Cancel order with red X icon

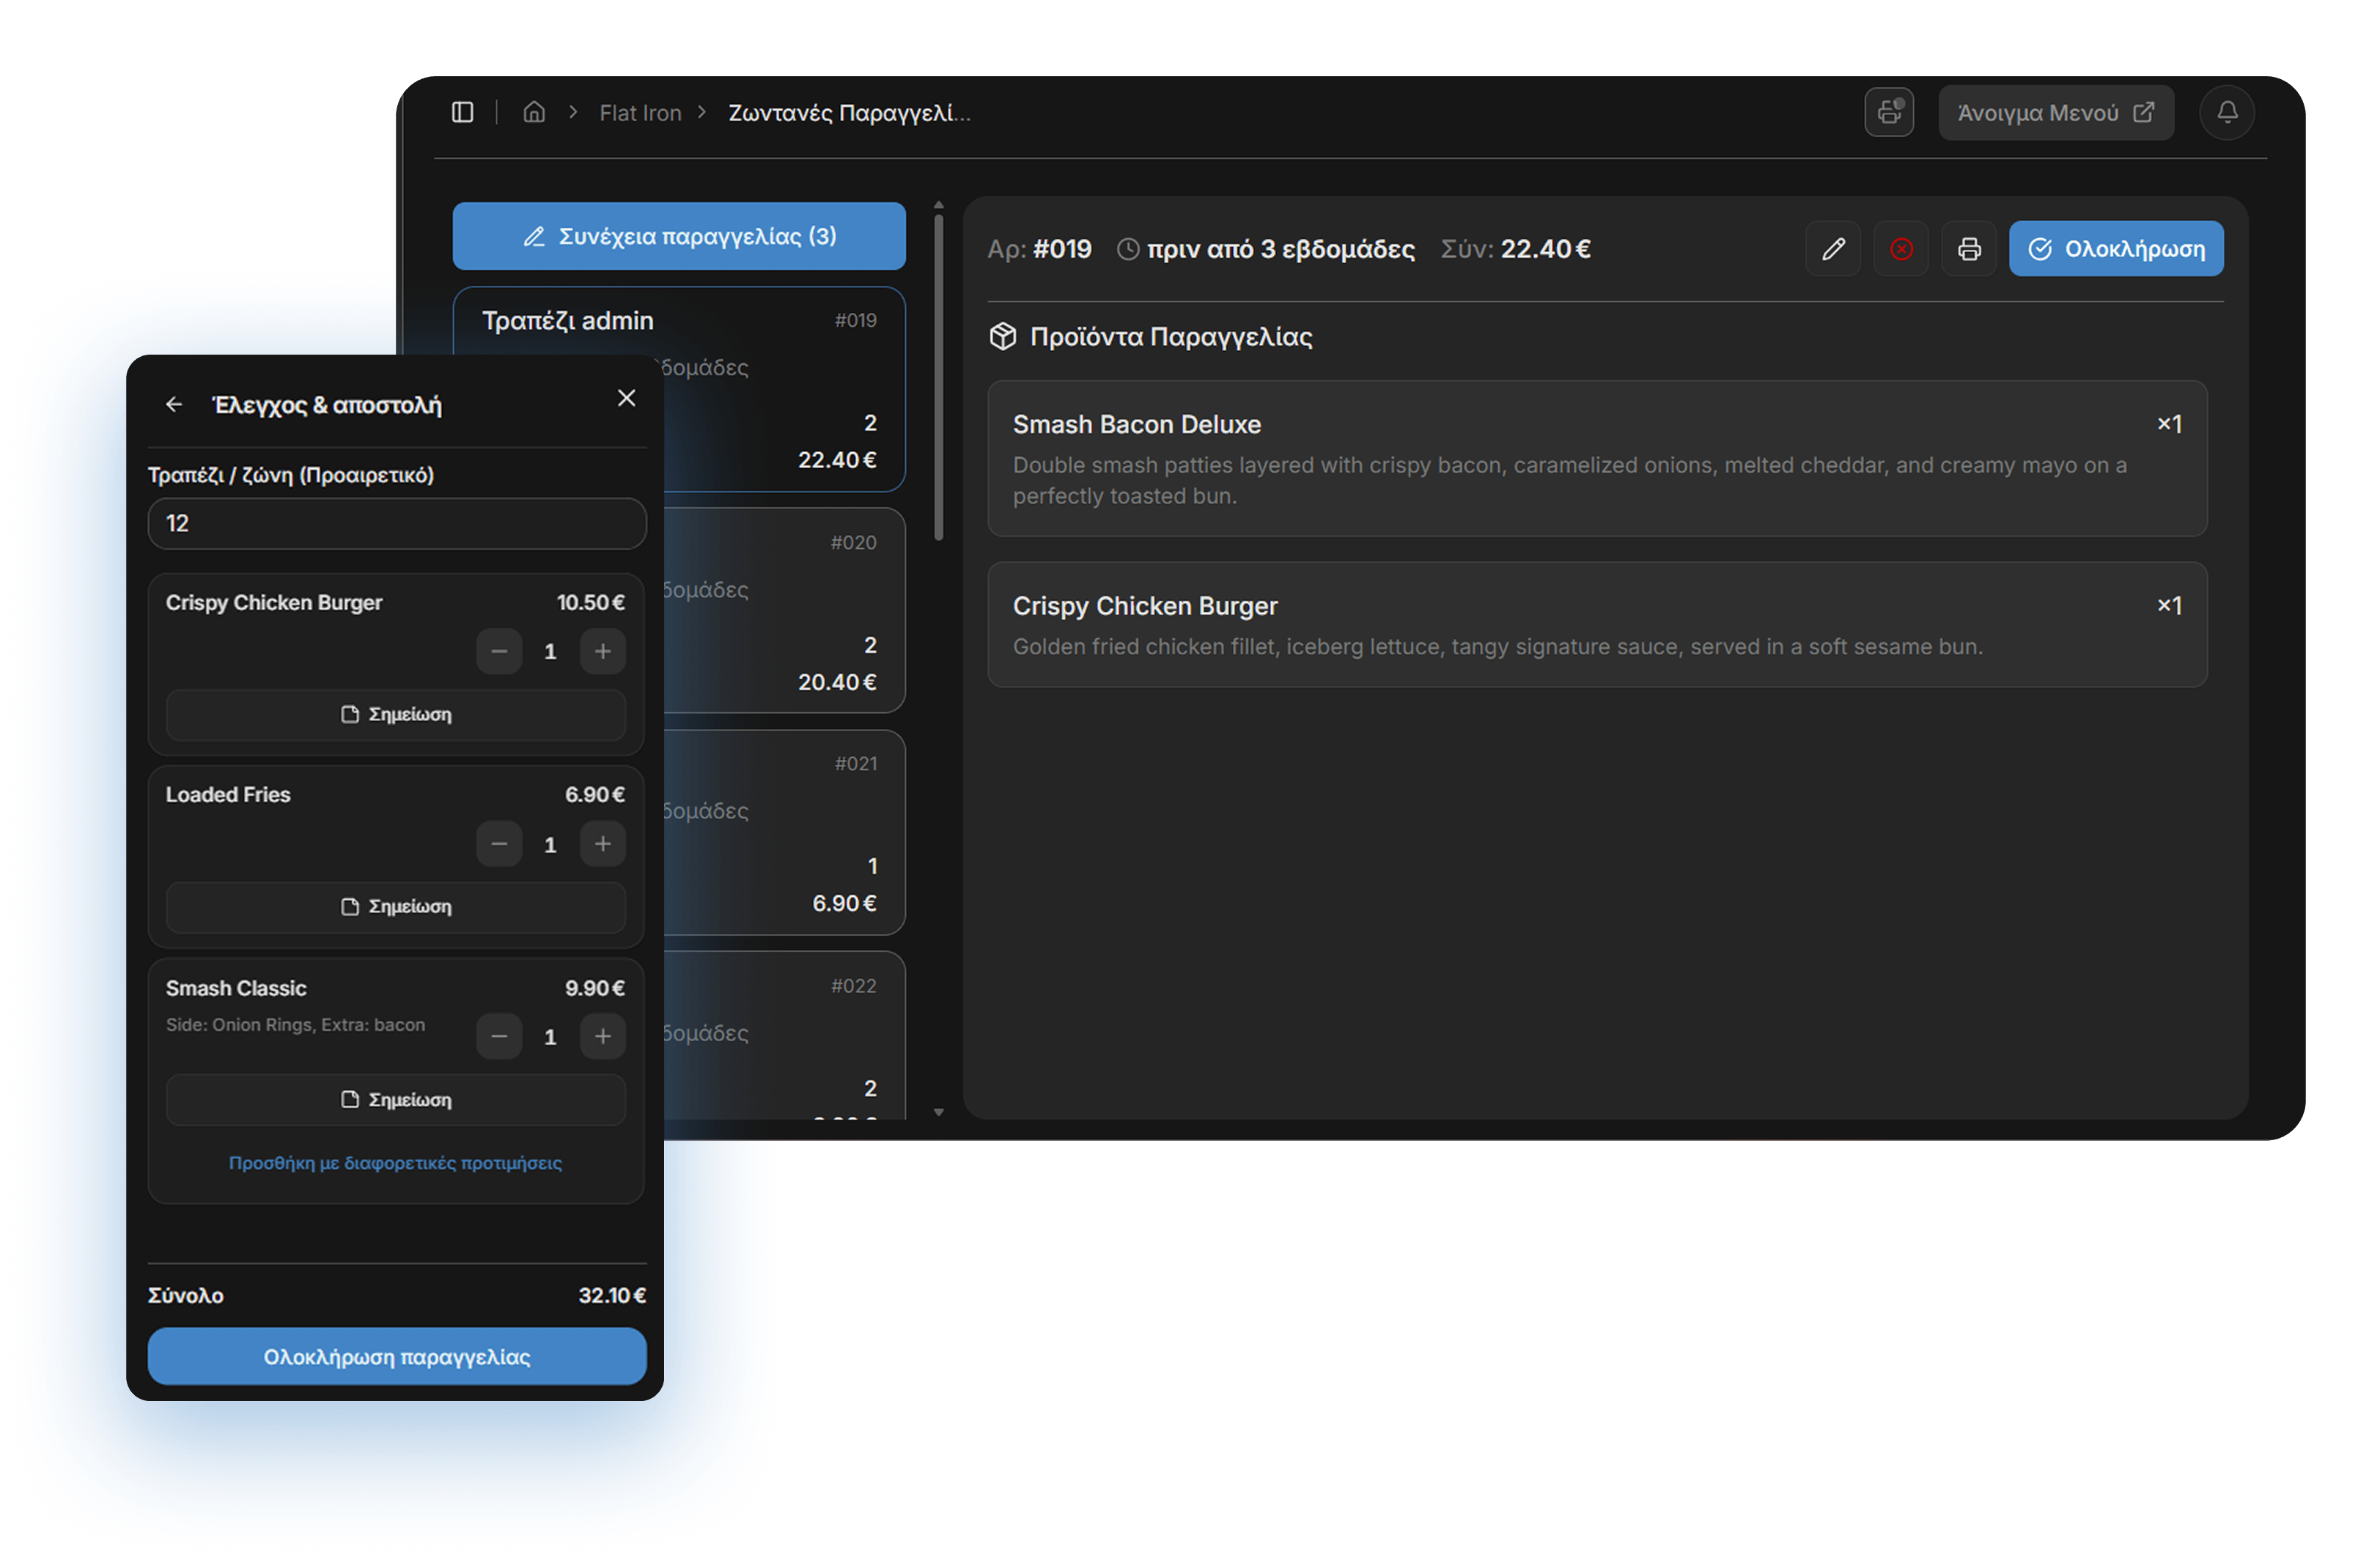click(1900, 249)
